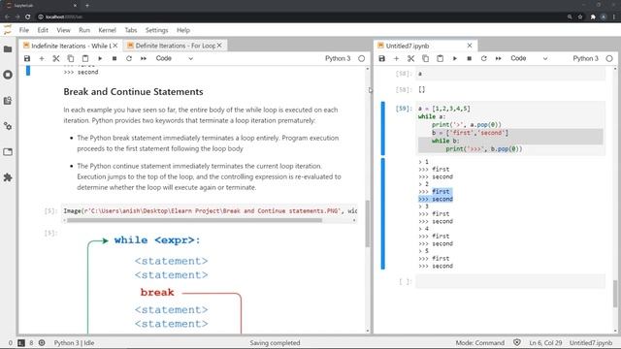Viewport: 621px width, 349px height.
Task: Click horizontal scrollbar under Image code cell
Action: click(194, 220)
